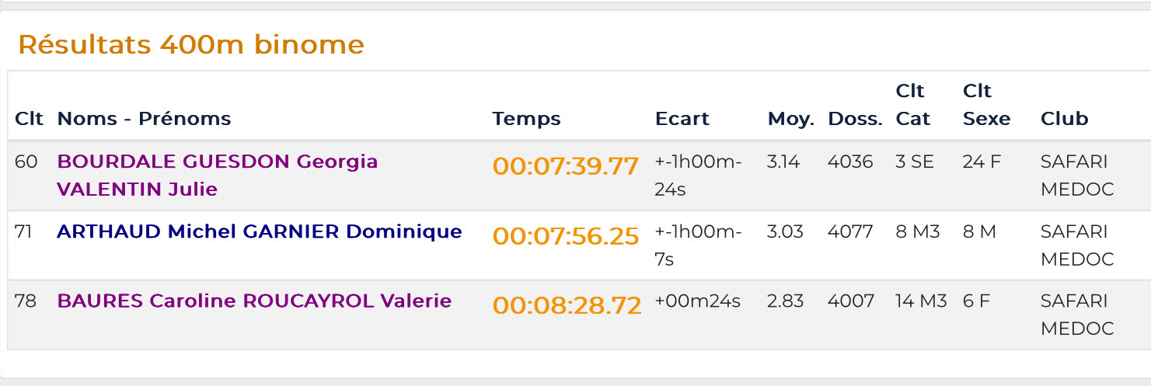This screenshot has height=386, width=1151.
Task: Click bib number 4077 cell
Action: [850, 231]
